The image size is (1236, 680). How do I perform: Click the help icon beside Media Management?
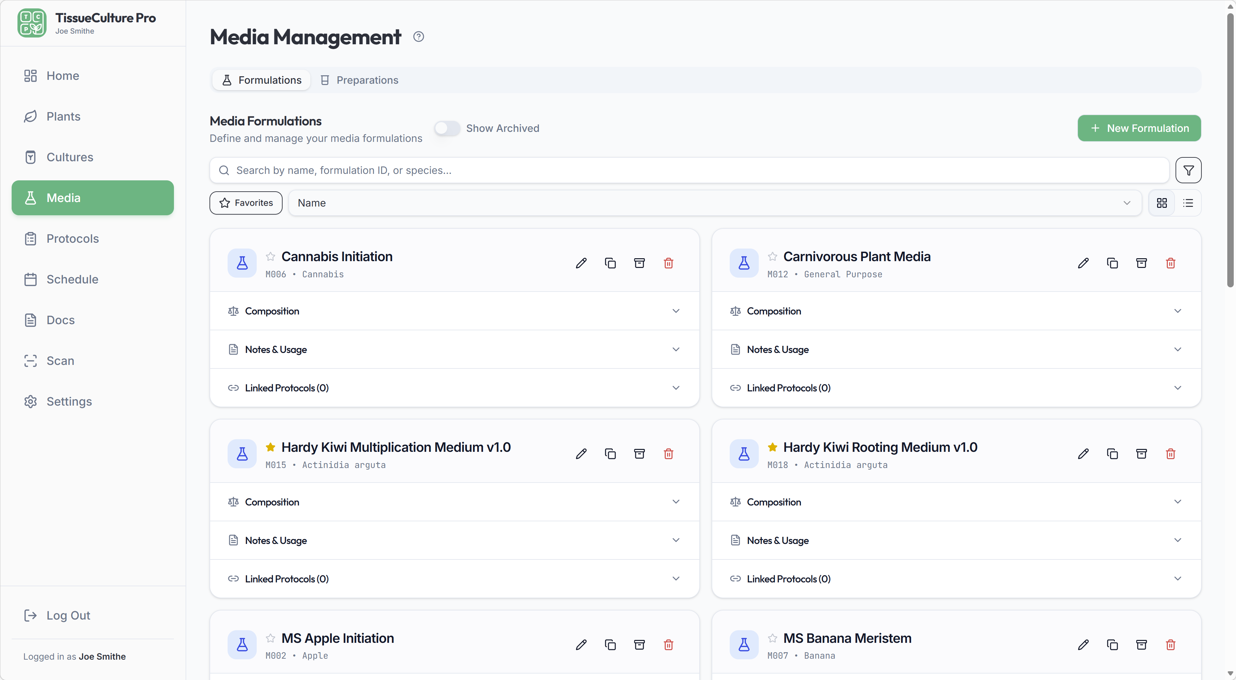[x=418, y=37]
